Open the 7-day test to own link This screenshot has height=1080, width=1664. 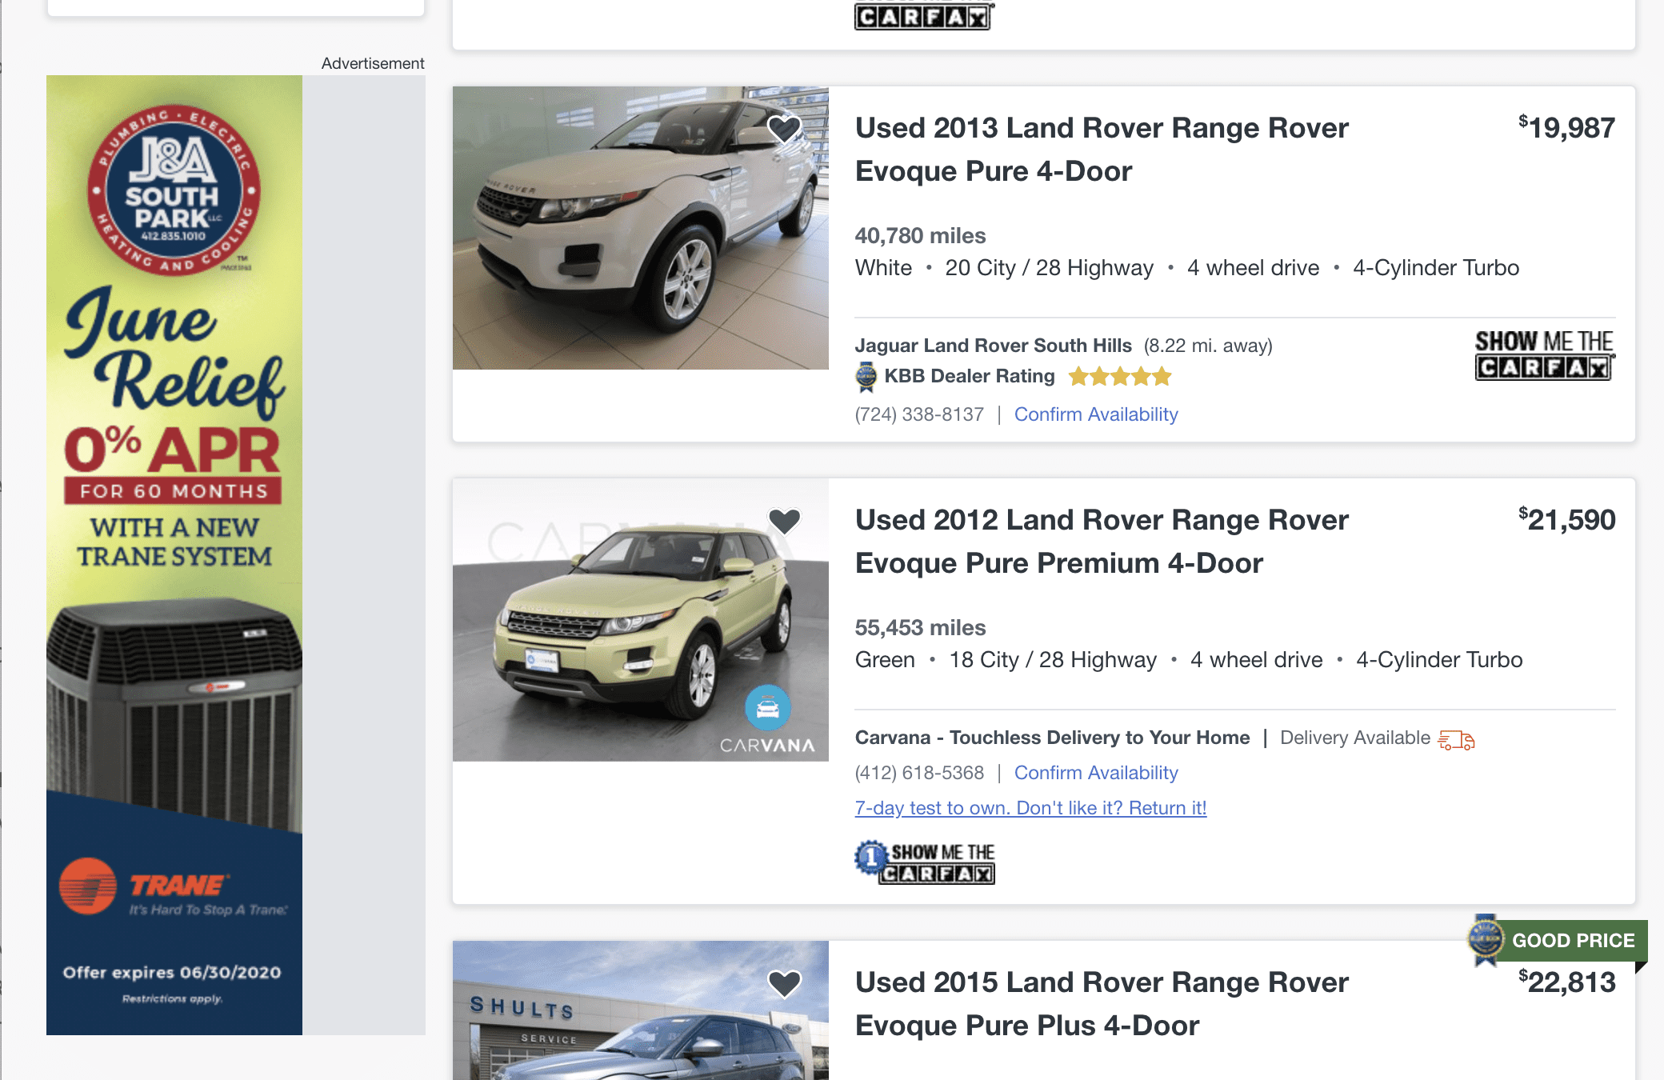[x=1030, y=808]
